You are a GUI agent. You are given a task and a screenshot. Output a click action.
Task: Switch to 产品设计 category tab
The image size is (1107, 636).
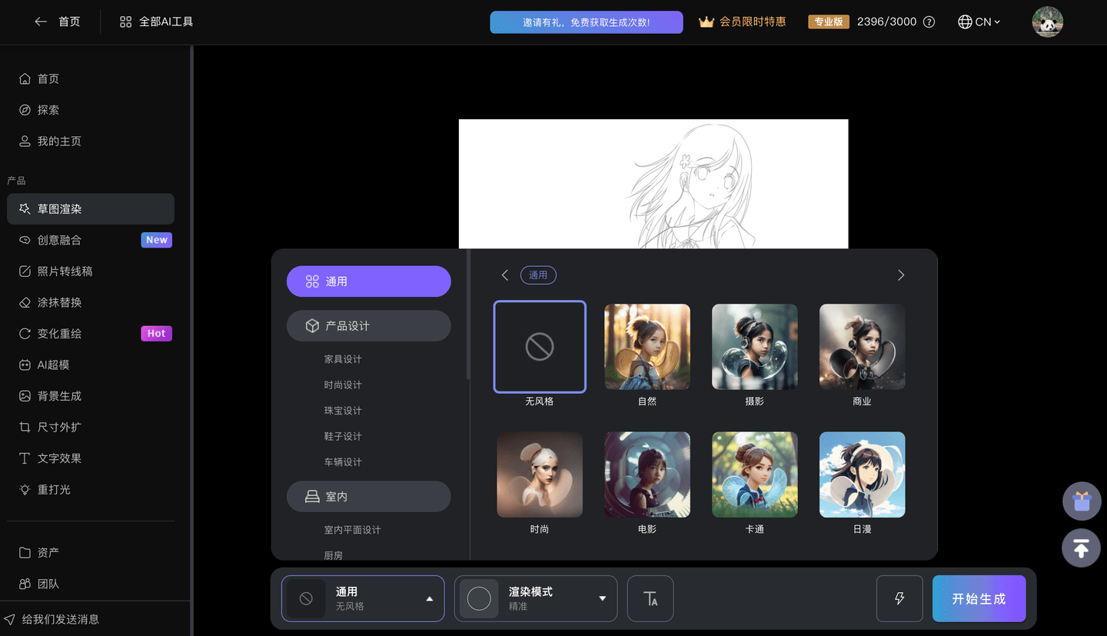pos(369,326)
